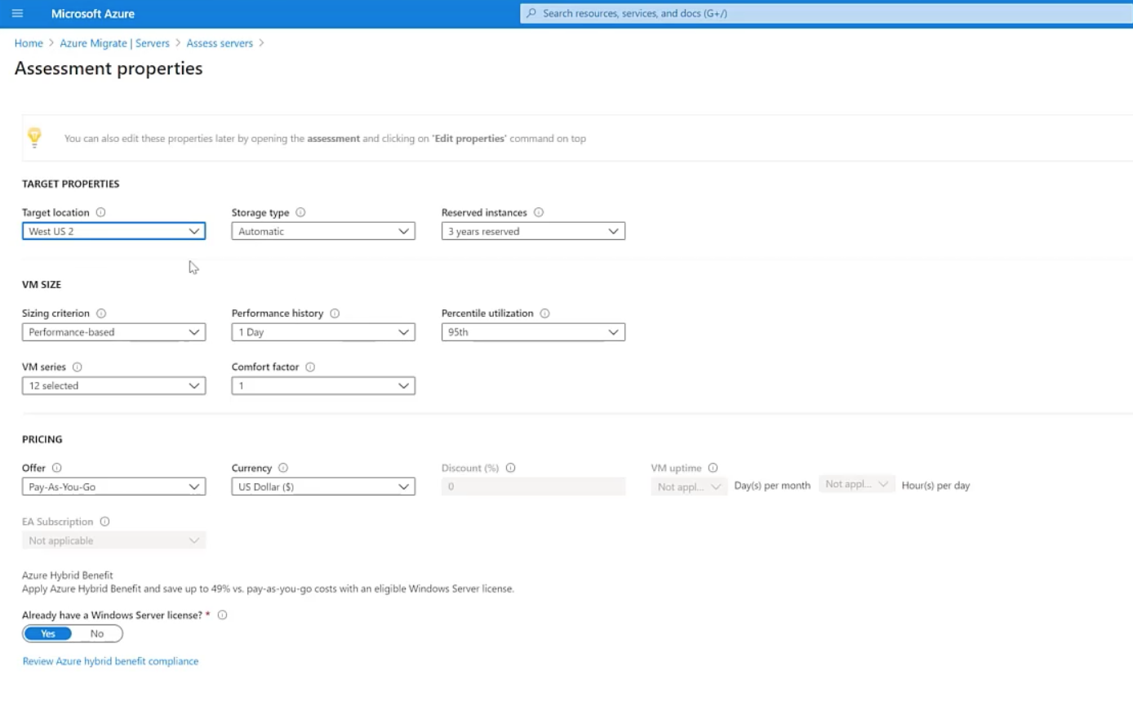The width and height of the screenshot is (1133, 720).
Task: Go to Home in the breadcrumb
Action: pyautogui.click(x=29, y=43)
